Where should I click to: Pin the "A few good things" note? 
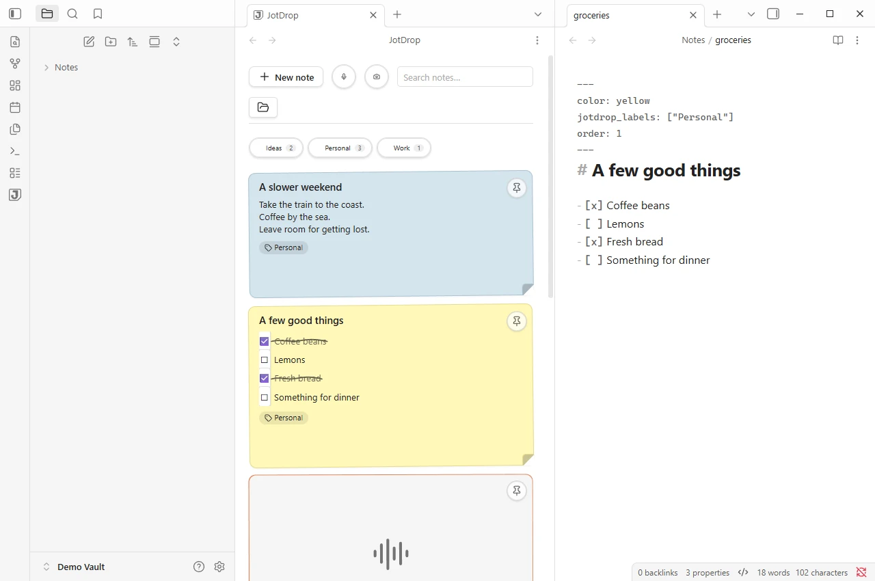coord(517,321)
